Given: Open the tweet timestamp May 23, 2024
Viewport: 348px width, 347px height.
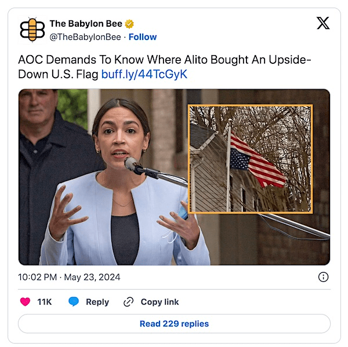Looking at the screenshot, I should (69, 277).
